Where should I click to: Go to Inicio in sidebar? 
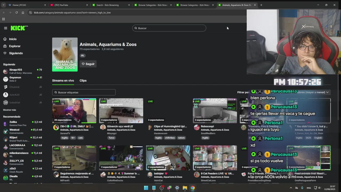(13, 39)
